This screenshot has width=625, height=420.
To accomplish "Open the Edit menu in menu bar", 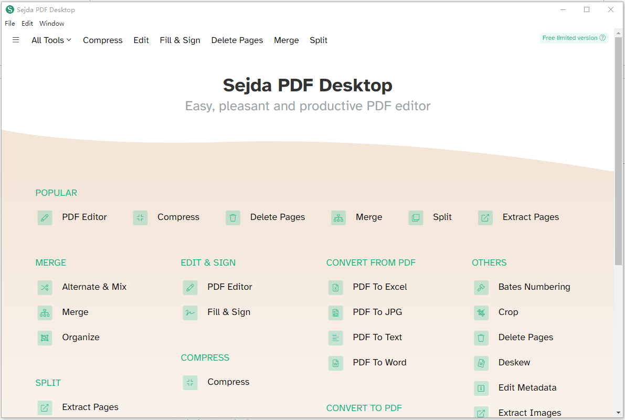I will [27, 24].
